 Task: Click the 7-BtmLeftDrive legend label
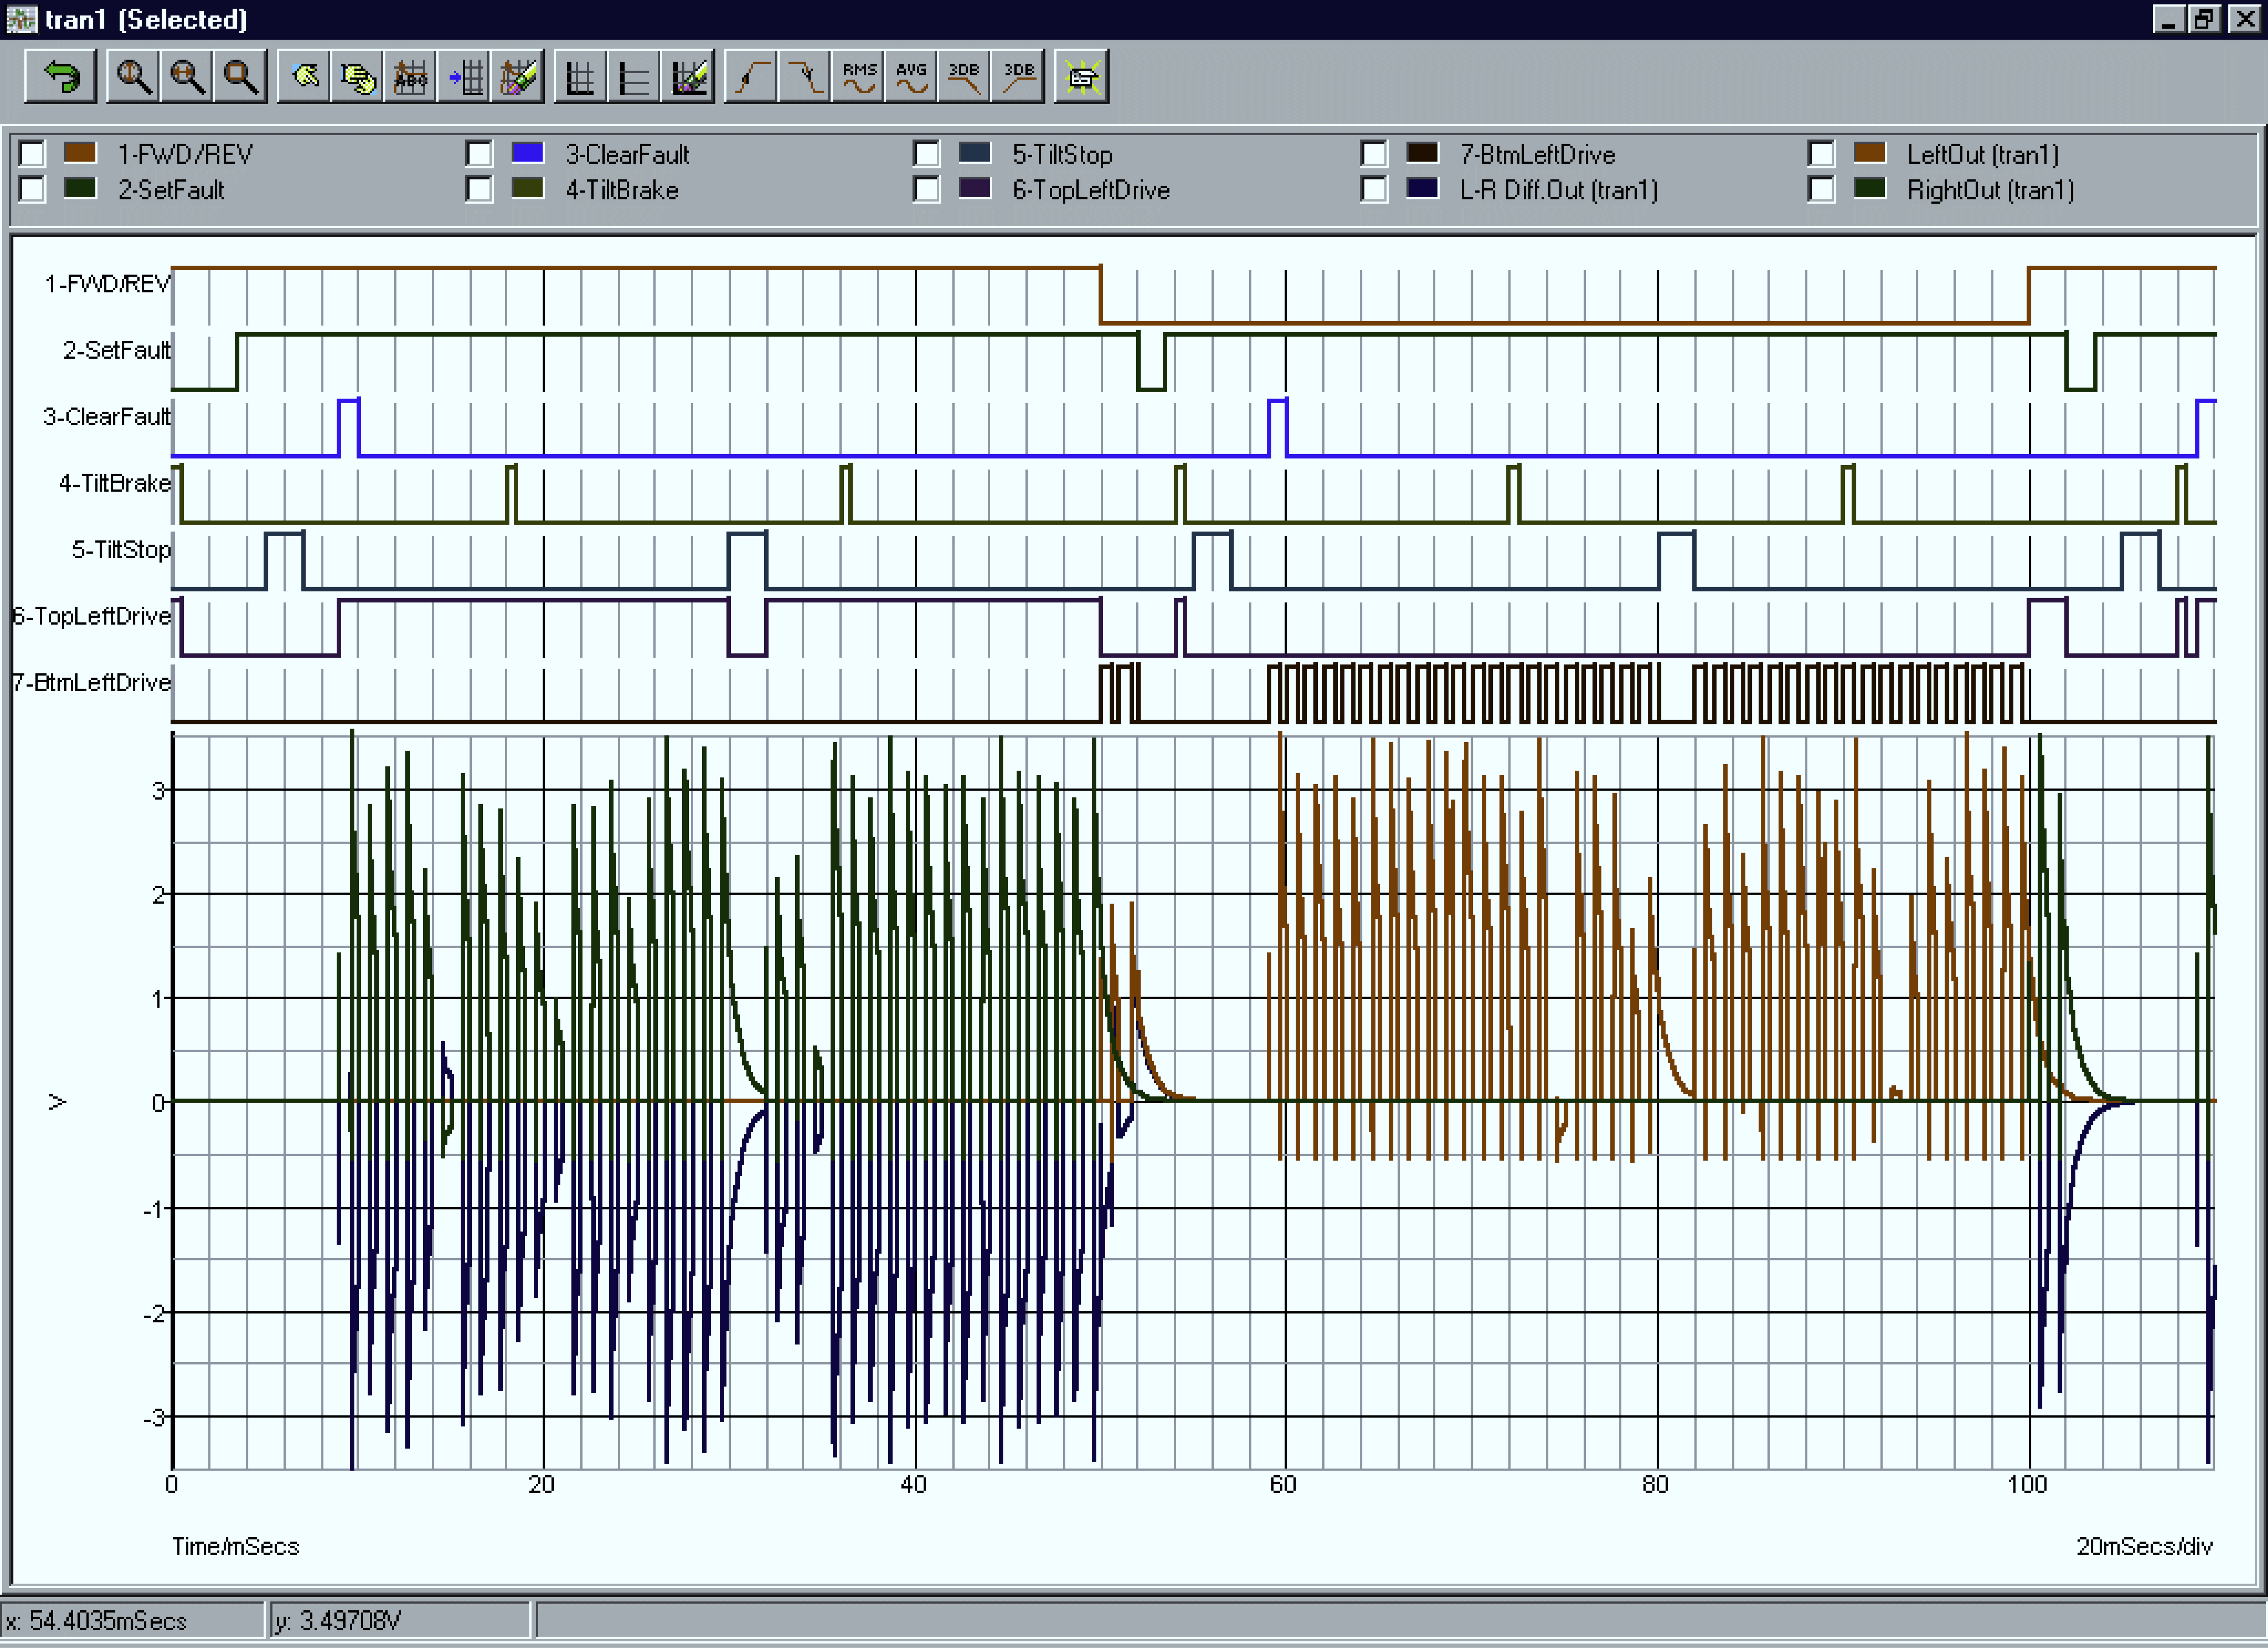tap(1537, 155)
